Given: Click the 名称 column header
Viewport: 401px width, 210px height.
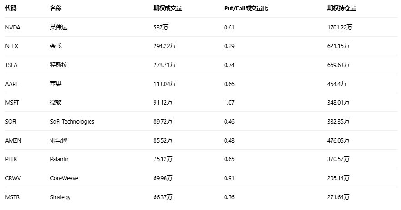Looking at the screenshot, I should (56, 8).
